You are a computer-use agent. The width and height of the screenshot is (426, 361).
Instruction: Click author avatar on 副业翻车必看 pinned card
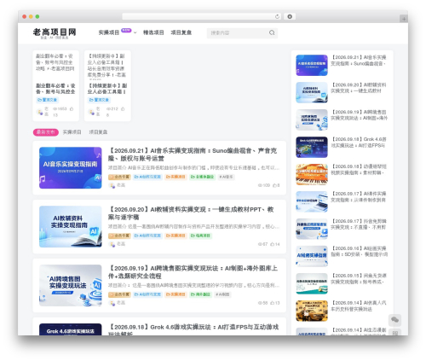click(40, 112)
